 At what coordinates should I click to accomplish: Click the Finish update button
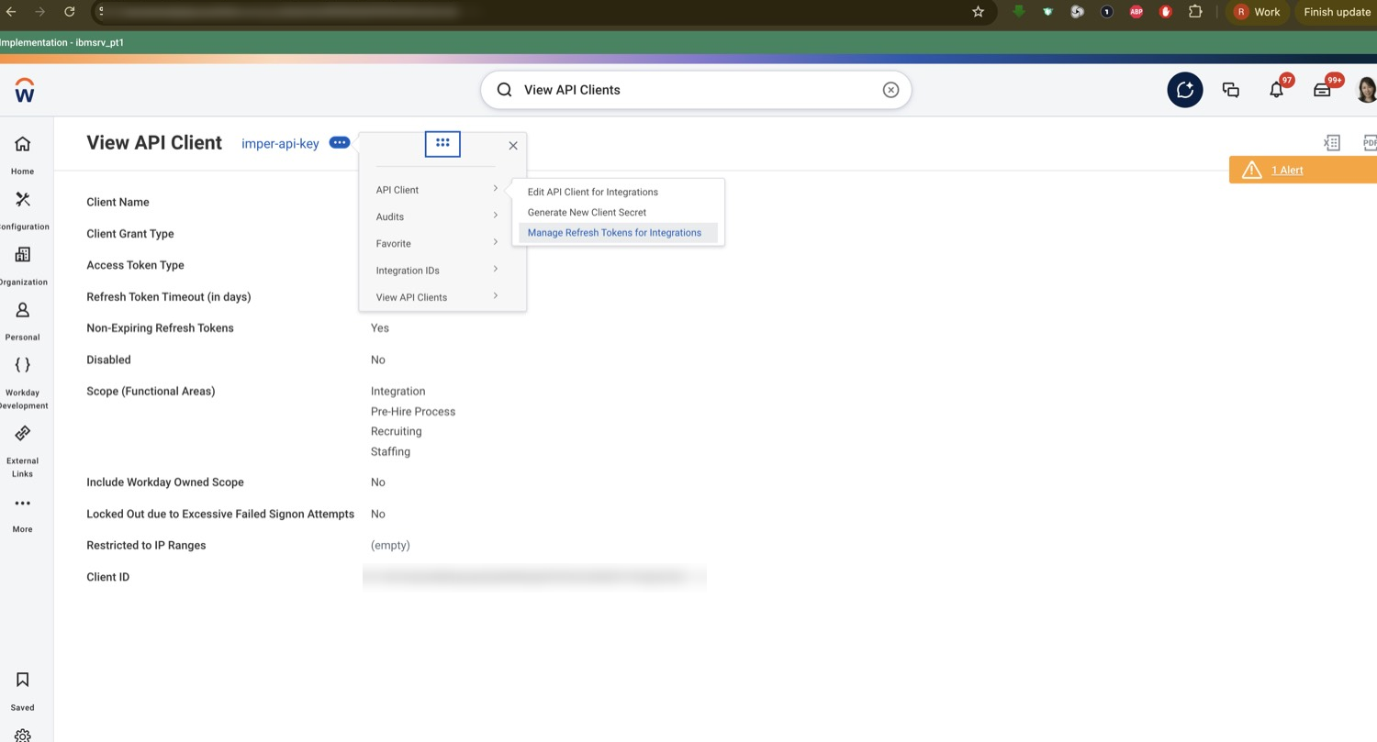pyautogui.click(x=1337, y=12)
